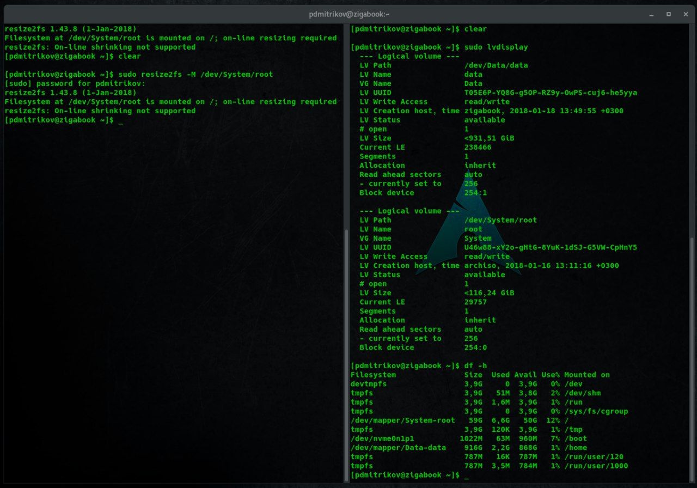Click the left pane's vertical scrollbar thumb

point(345,355)
